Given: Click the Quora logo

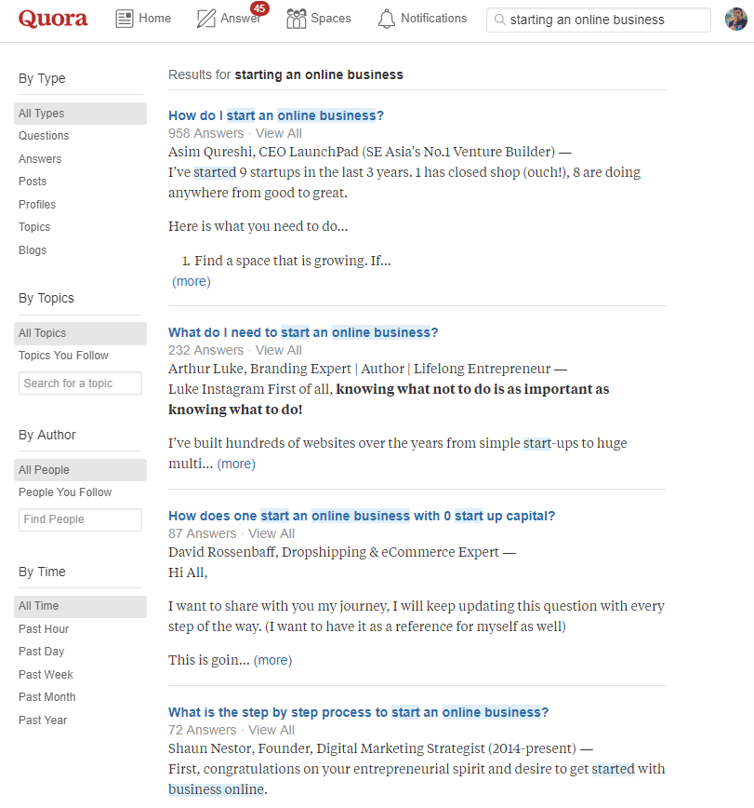Looking at the screenshot, I should pyautogui.click(x=53, y=19).
